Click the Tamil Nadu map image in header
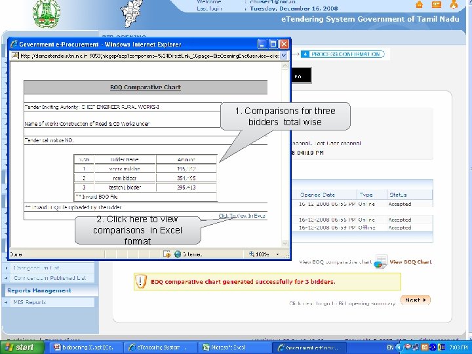The width and height of the screenshot is (472, 354). [132, 13]
